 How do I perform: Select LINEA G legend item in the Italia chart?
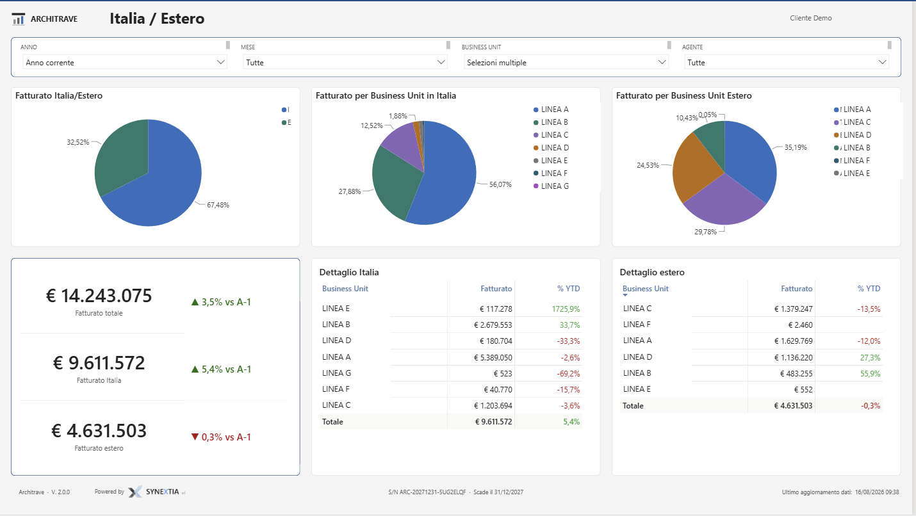click(551, 186)
